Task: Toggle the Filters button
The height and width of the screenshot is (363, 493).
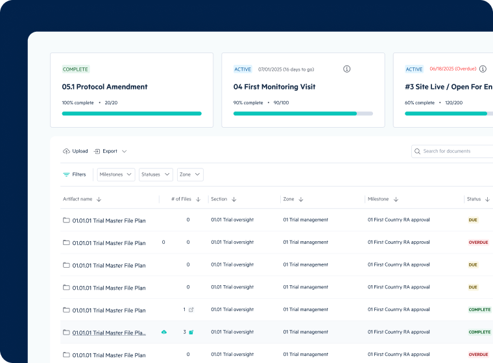Action: tap(75, 174)
